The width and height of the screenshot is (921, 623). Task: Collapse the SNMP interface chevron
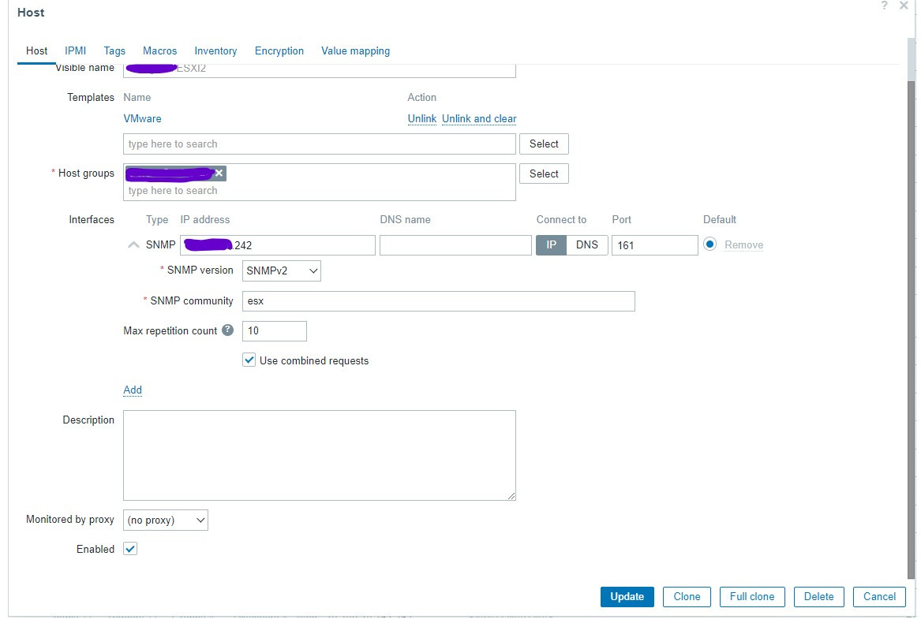[133, 244]
